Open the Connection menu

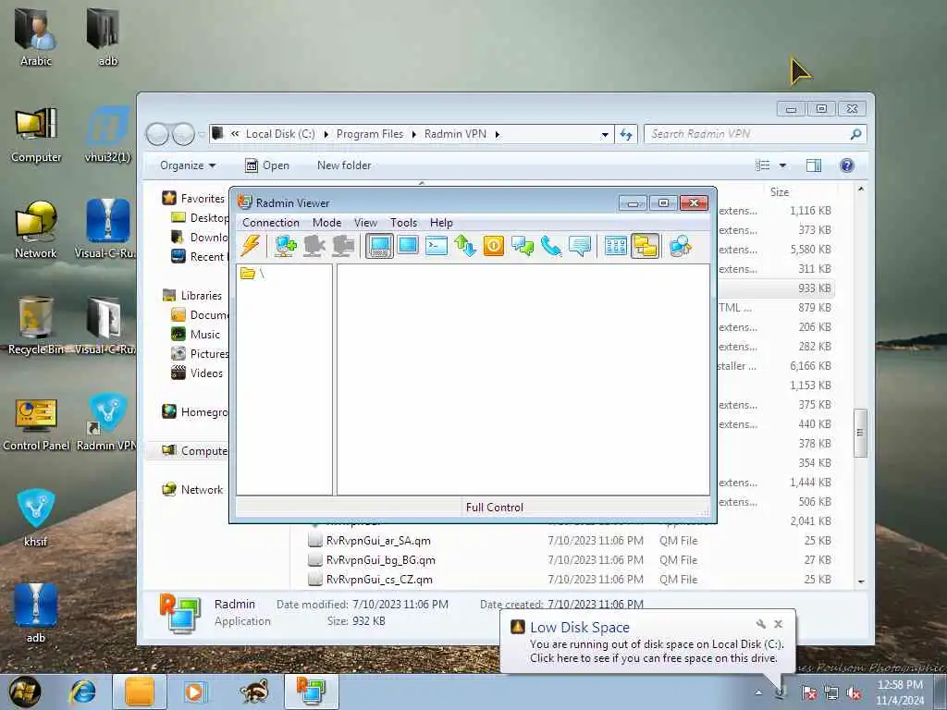click(271, 223)
